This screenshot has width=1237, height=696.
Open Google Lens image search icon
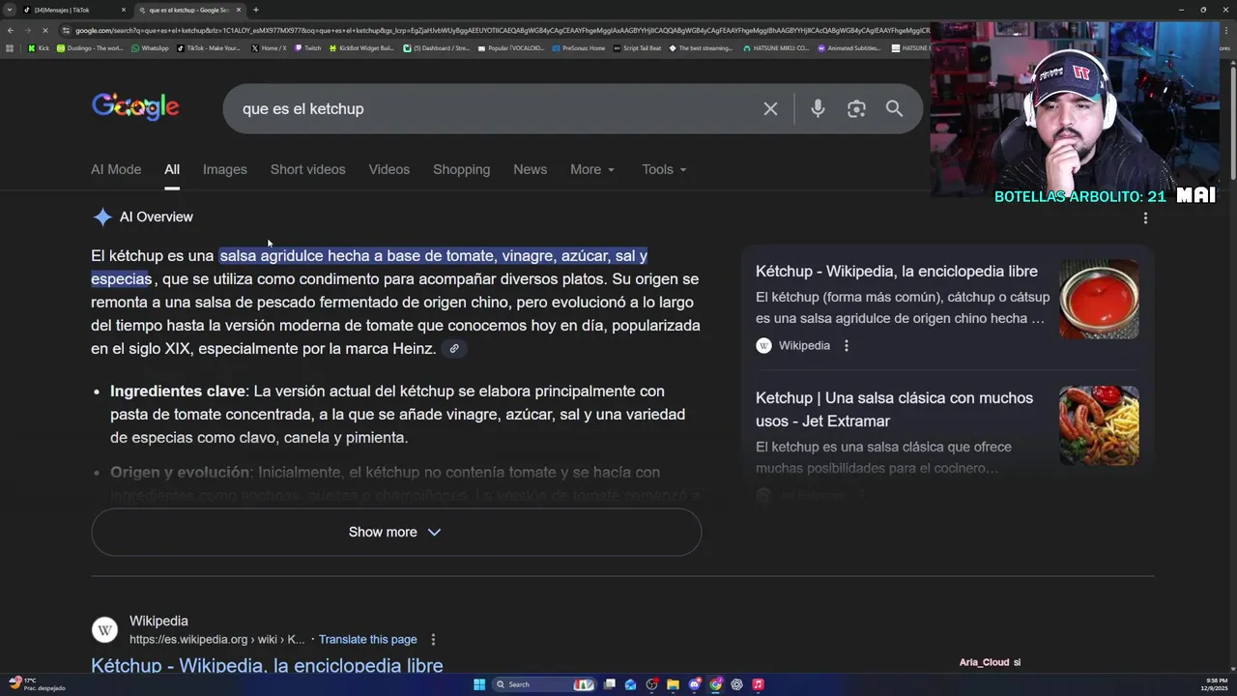(x=856, y=109)
